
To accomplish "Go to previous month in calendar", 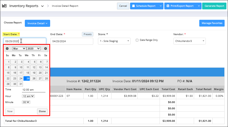I will click(x=7, y=48).
